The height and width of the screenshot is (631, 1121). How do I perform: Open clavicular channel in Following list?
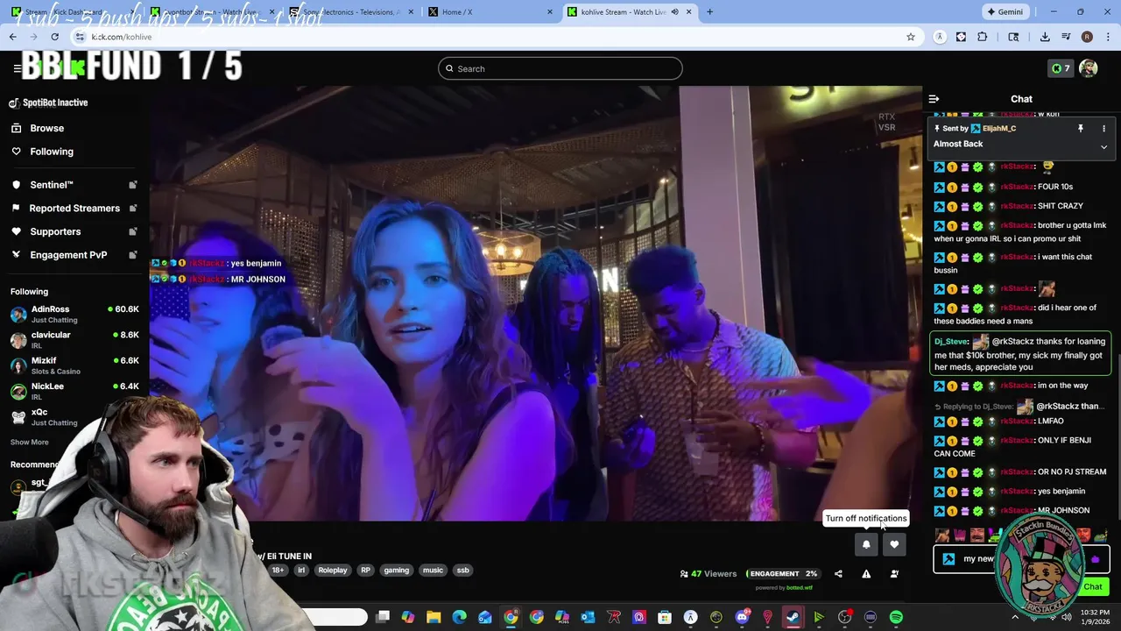pos(74,340)
